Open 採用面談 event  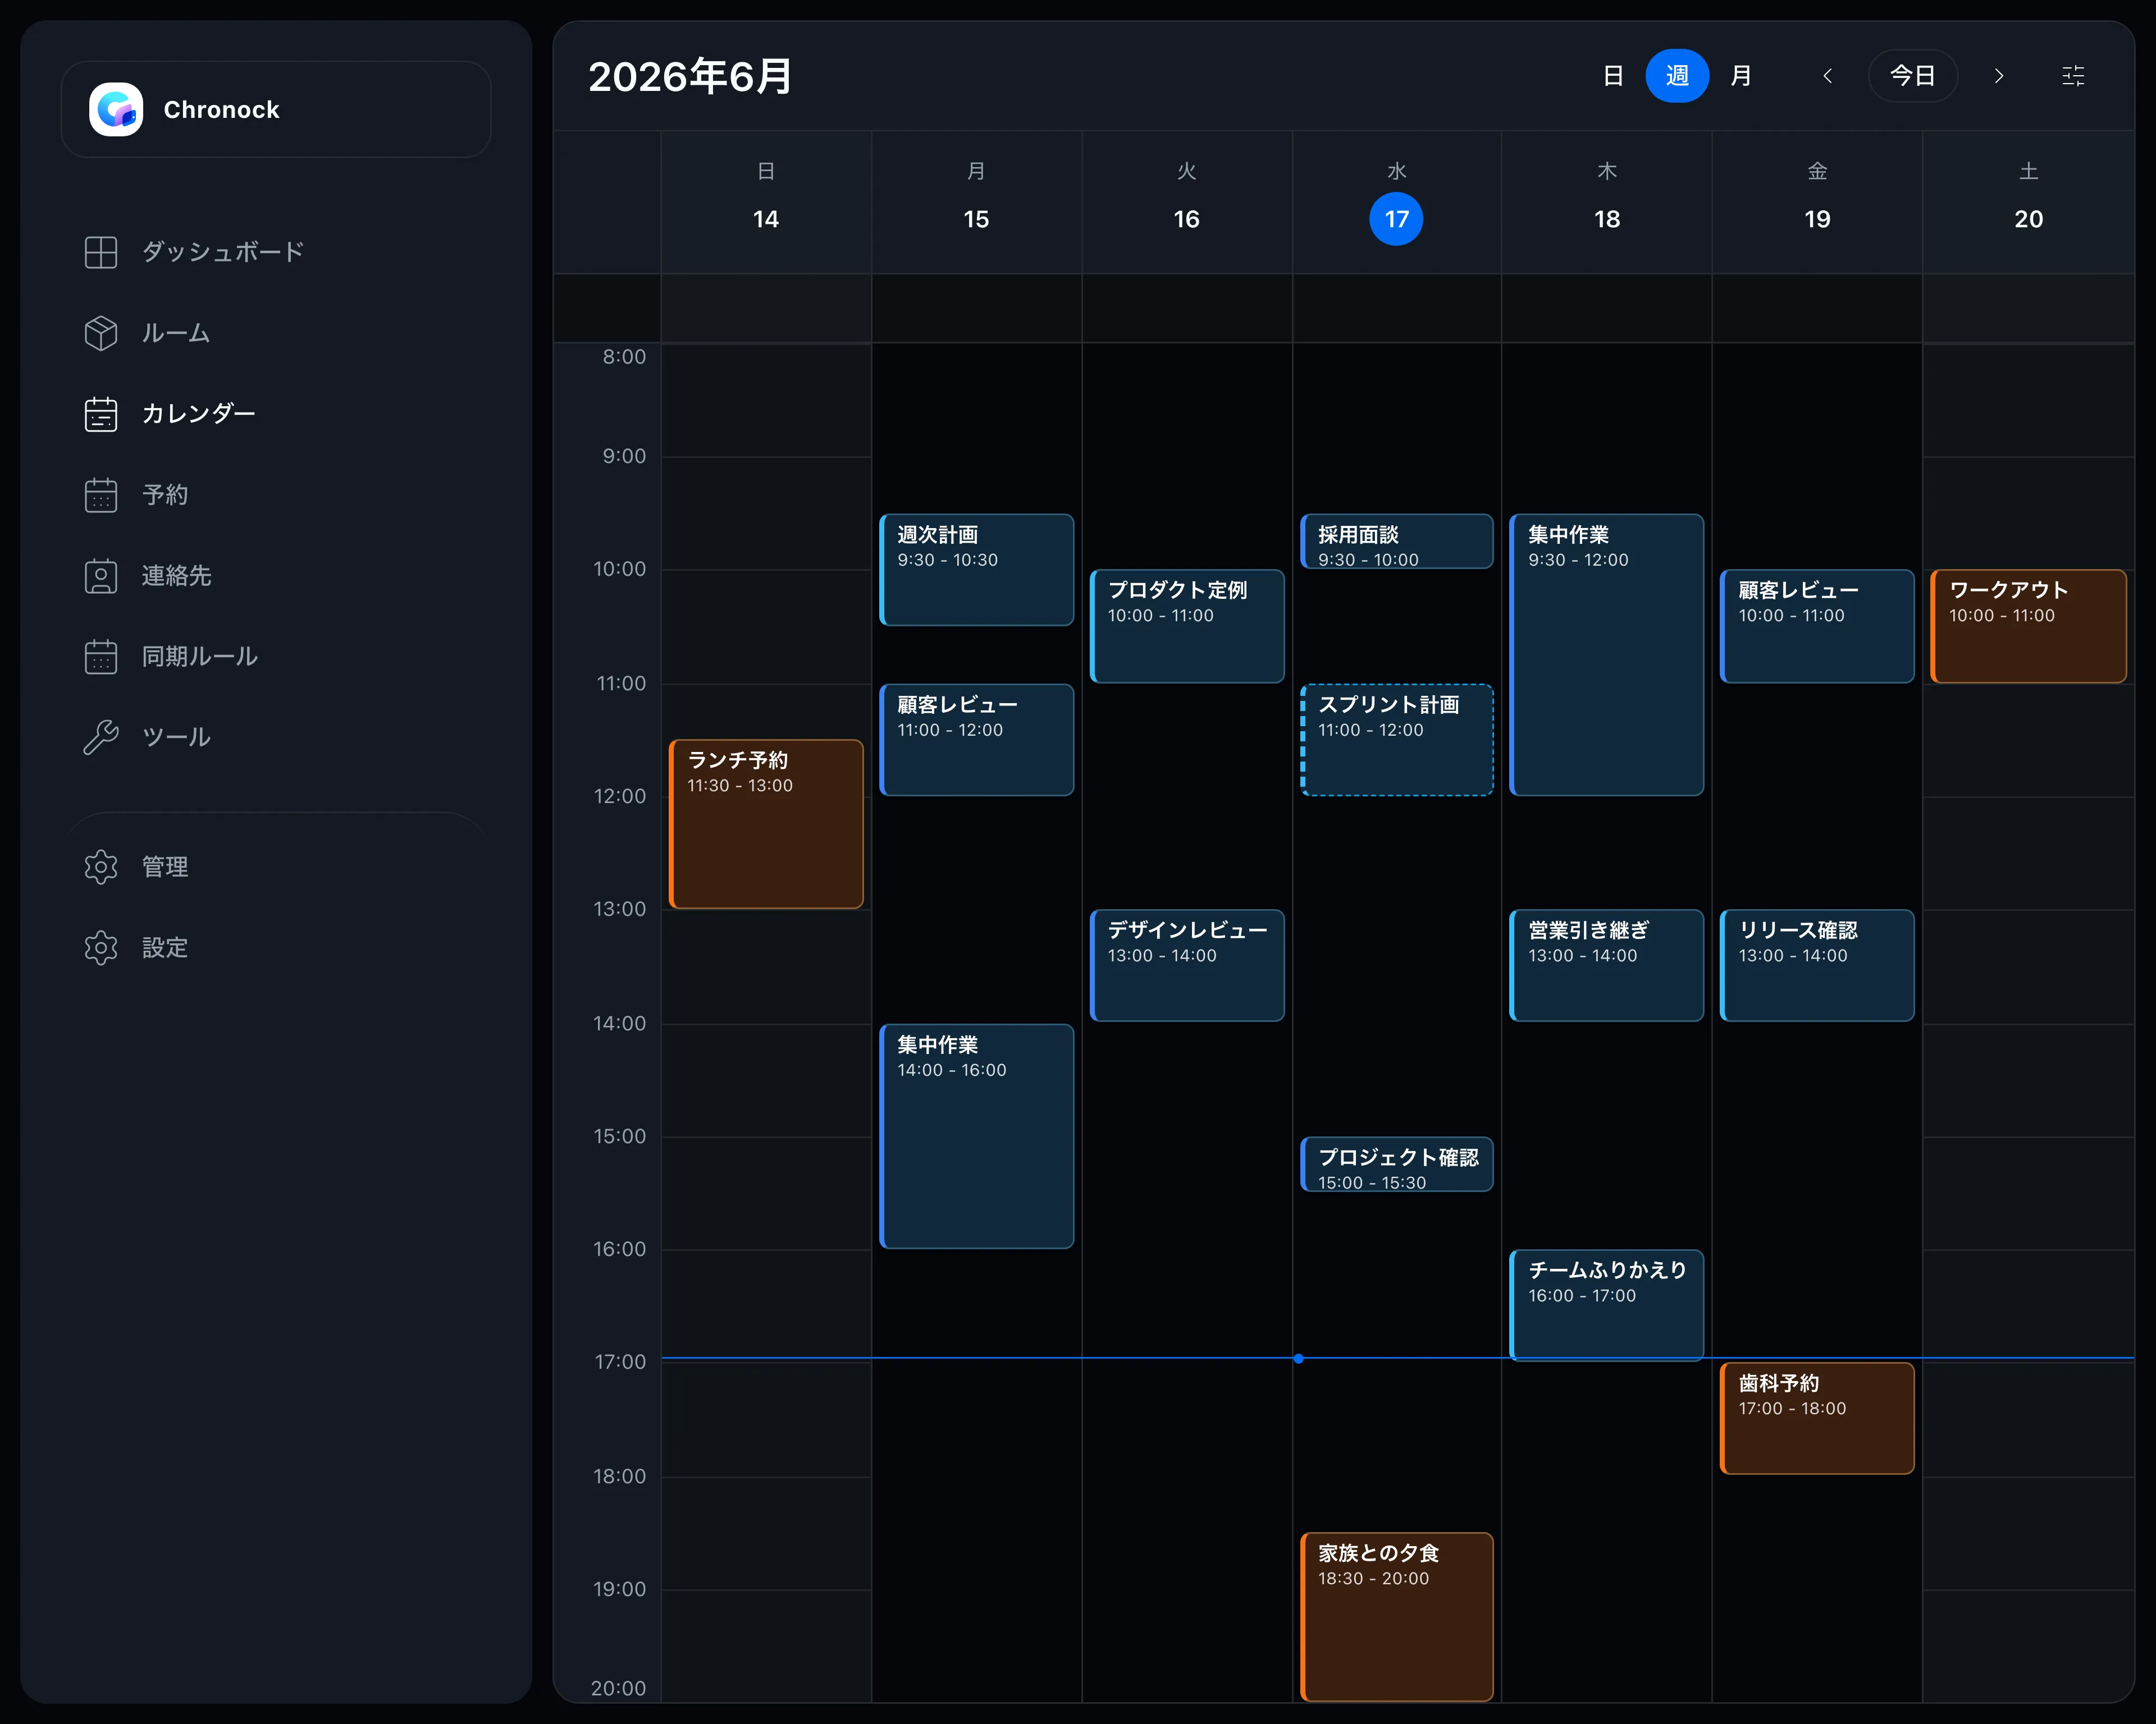pos(1397,542)
